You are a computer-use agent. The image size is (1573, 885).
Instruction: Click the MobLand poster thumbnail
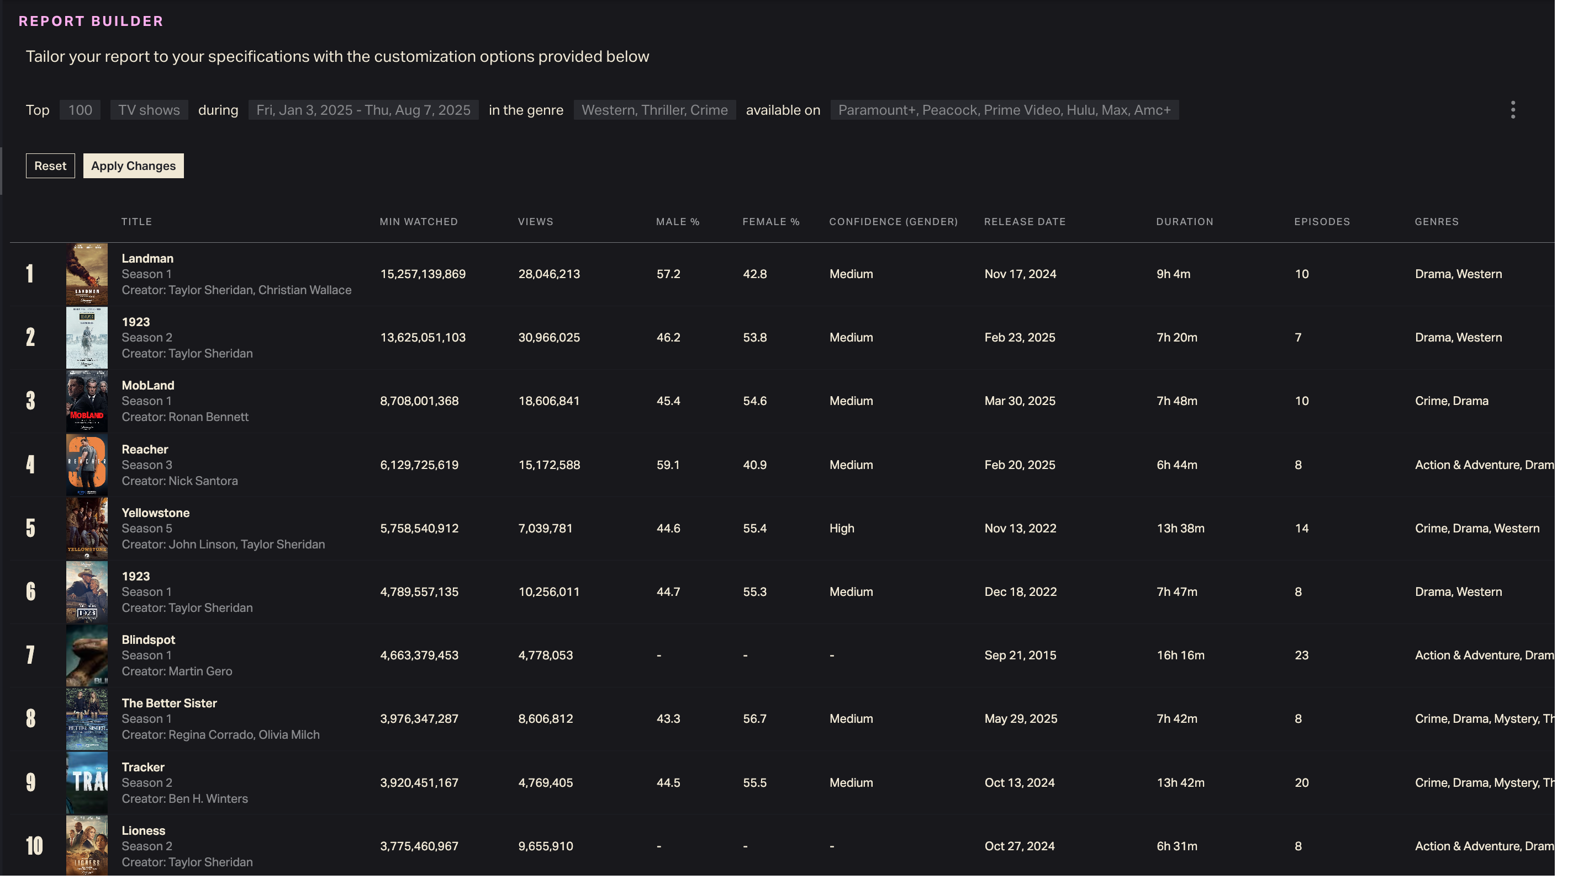[87, 401]
